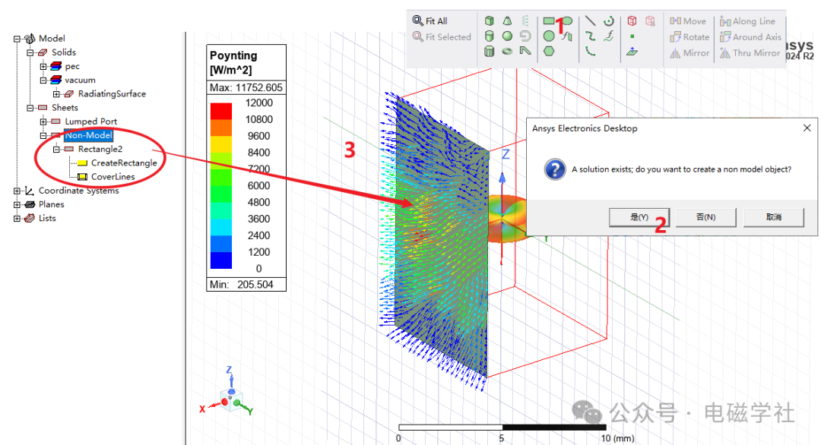Click Duplicate Thru Mirror
This screenshot has height=445, width=821.
pos(750,53)
